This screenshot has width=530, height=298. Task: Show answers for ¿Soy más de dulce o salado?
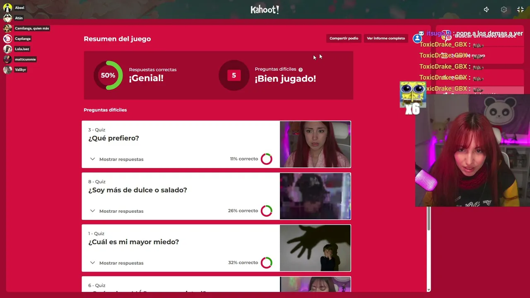tap(117, 211)
